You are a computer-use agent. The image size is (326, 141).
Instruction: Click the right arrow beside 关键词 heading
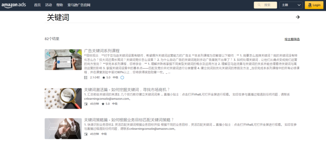click(298, 17)
